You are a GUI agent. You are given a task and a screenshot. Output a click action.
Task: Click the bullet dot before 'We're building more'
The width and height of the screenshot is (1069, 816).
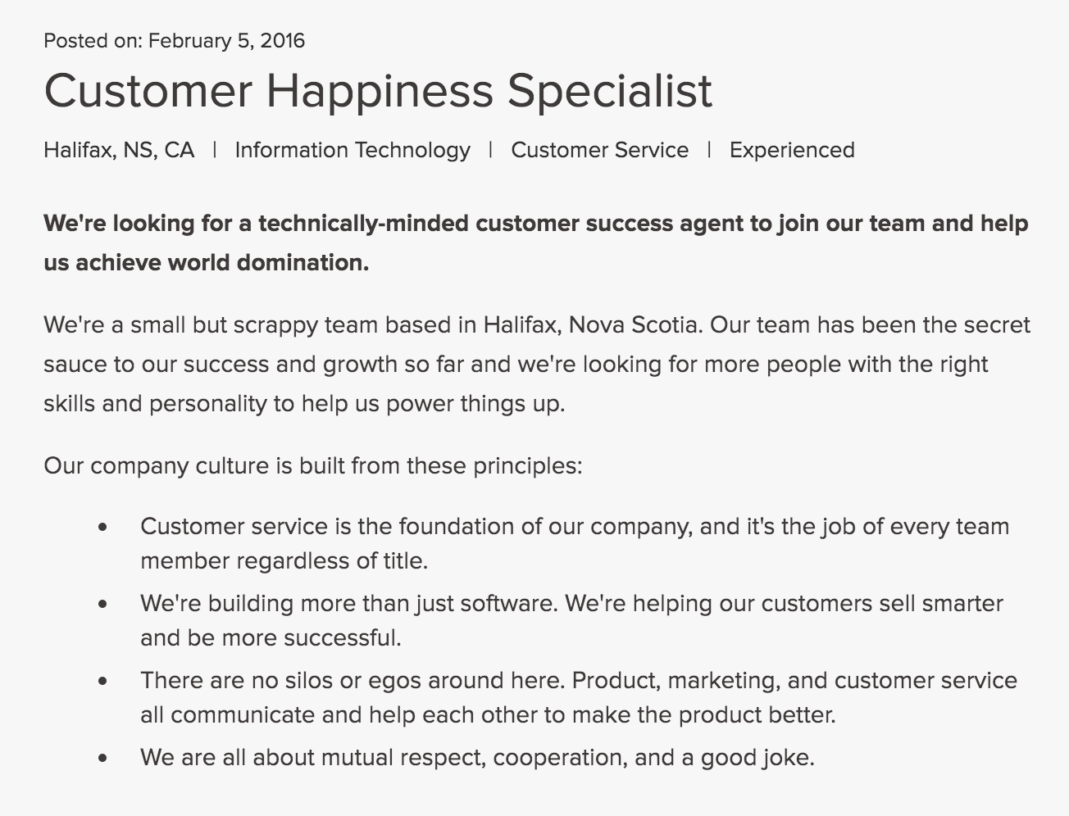102,604
